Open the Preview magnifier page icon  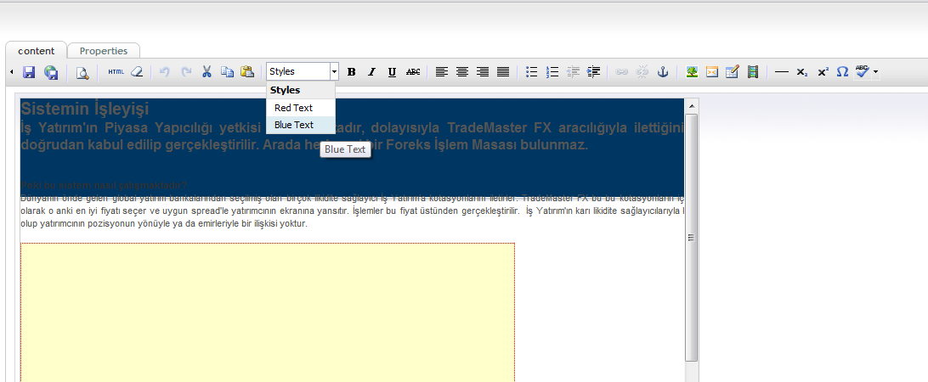pyautogui.click(x=82, y=72)
